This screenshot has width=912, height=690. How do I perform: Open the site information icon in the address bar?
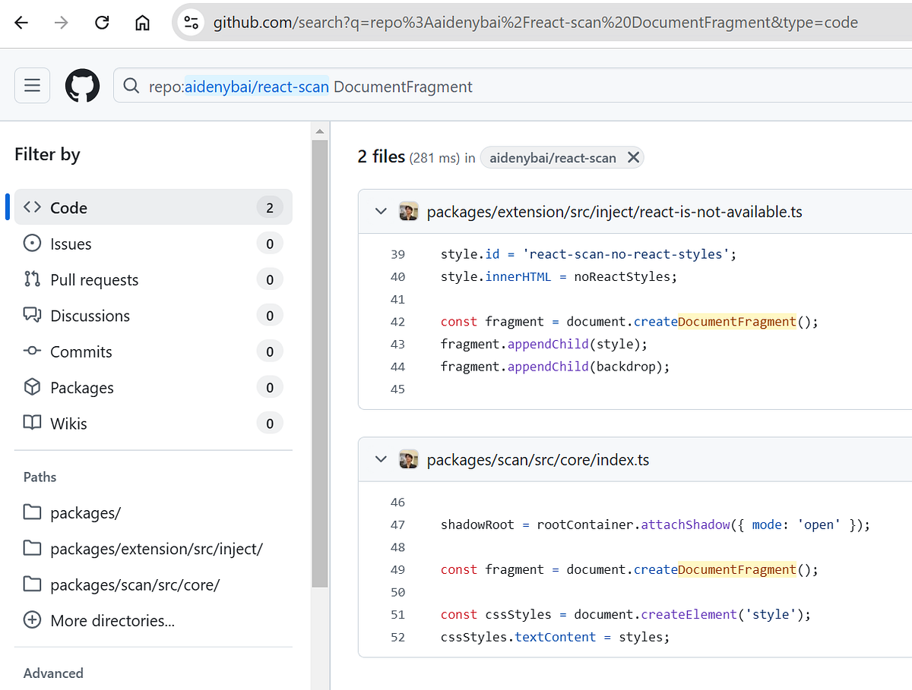pos(192,23)
